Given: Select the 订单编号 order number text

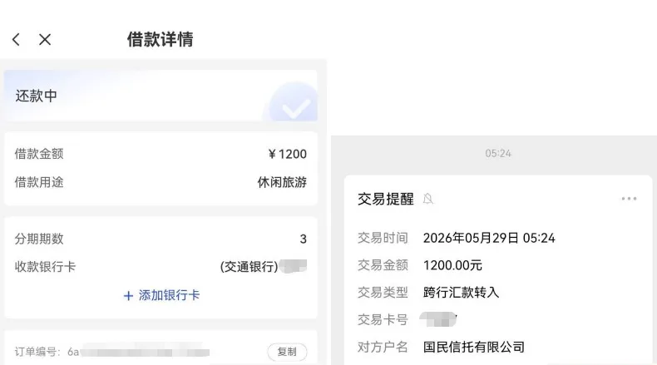Looking at the screenshot, I should click(x=112, y=352).
